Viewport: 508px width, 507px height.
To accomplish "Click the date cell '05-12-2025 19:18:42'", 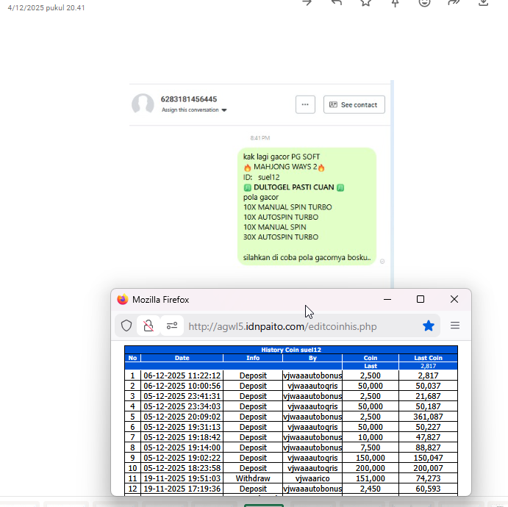I will click(182, 437).
